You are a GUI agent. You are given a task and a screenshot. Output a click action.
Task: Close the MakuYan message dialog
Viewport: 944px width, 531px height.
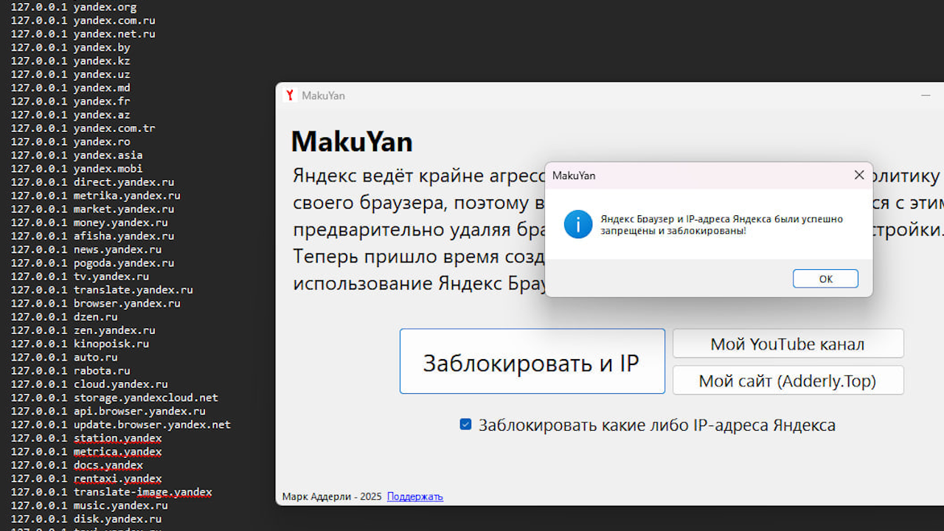tap(859, 176)
